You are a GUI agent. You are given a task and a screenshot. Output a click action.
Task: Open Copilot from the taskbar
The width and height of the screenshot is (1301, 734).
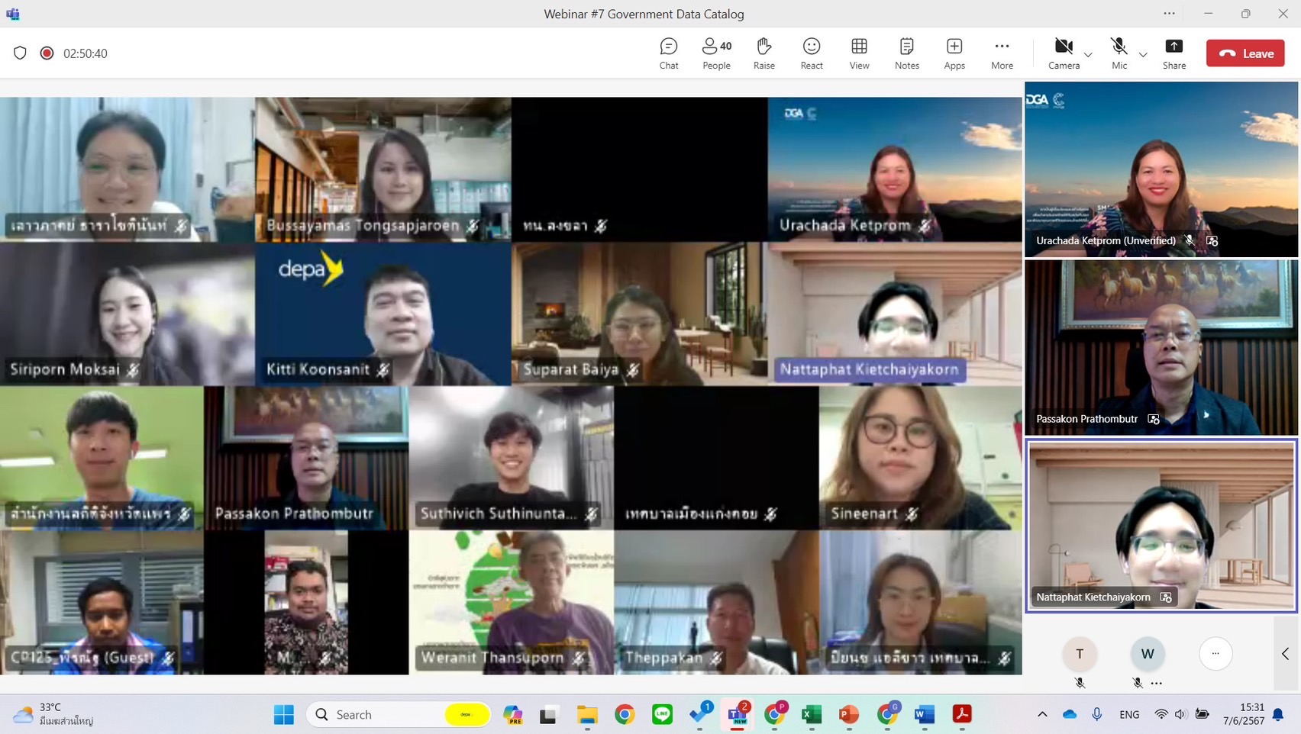[x=512, y=715]
